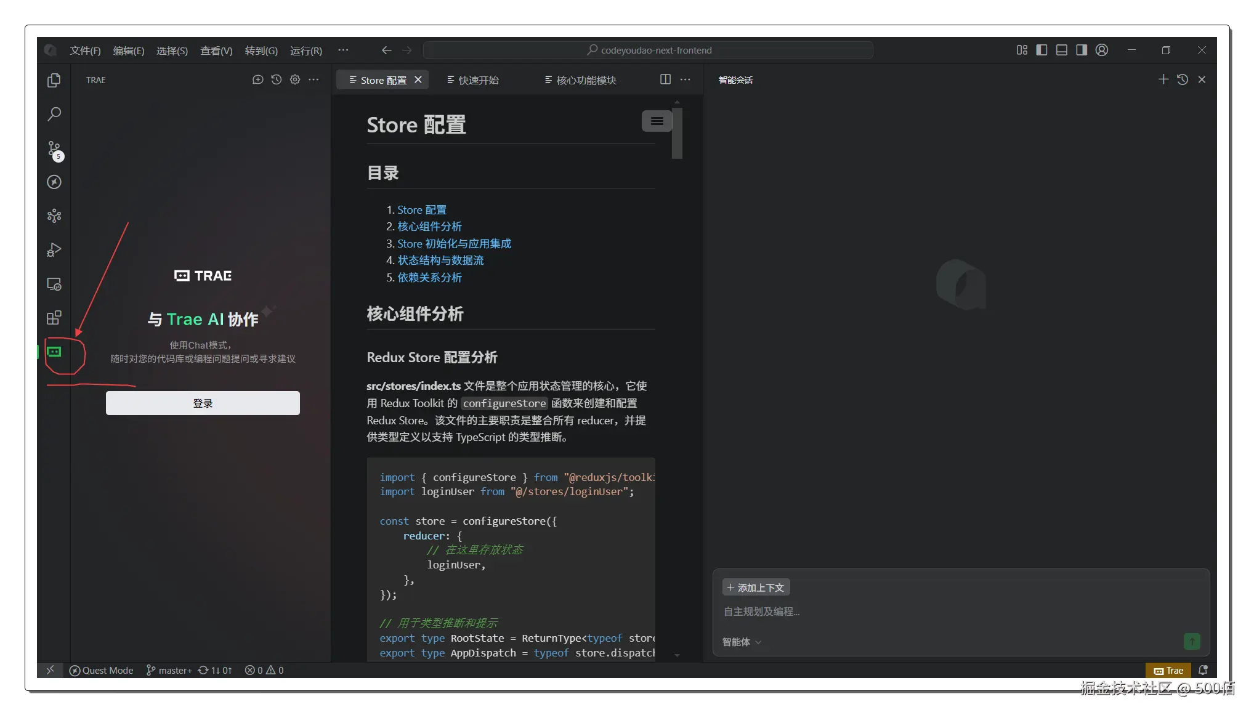Open the document outline hamburger menu

pyautogui.click(x=657, y=121)
